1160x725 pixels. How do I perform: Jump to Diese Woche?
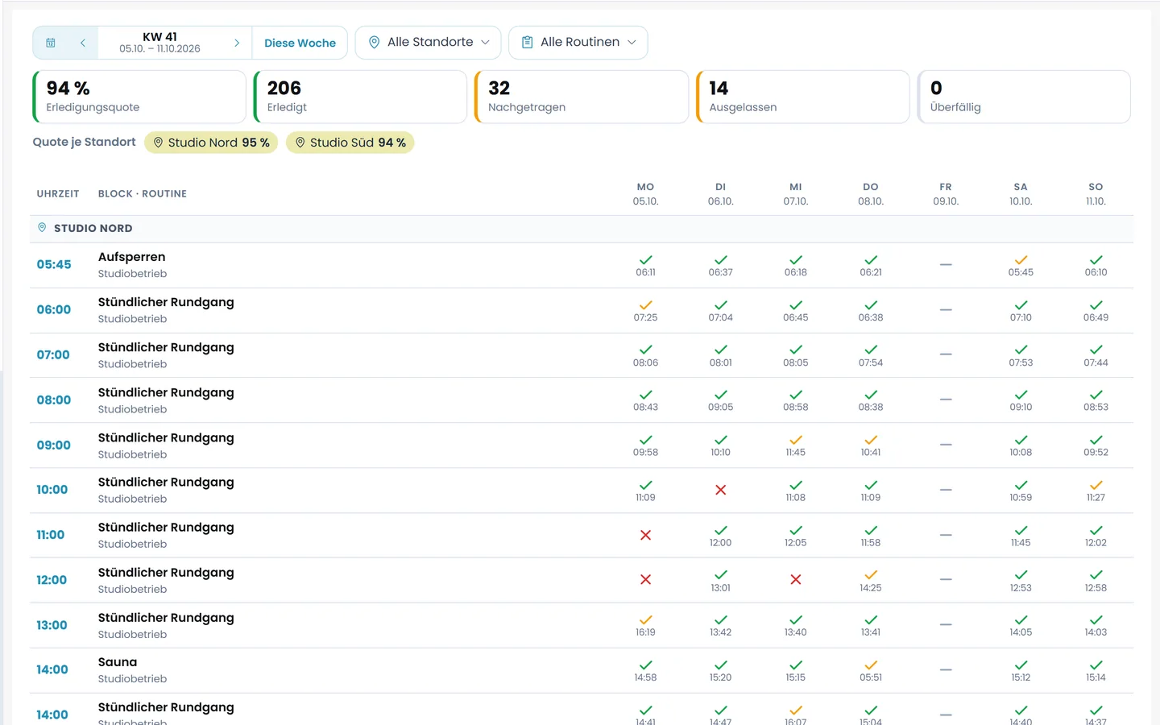(300, 43)
